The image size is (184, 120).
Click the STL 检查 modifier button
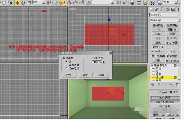(172, 43)
